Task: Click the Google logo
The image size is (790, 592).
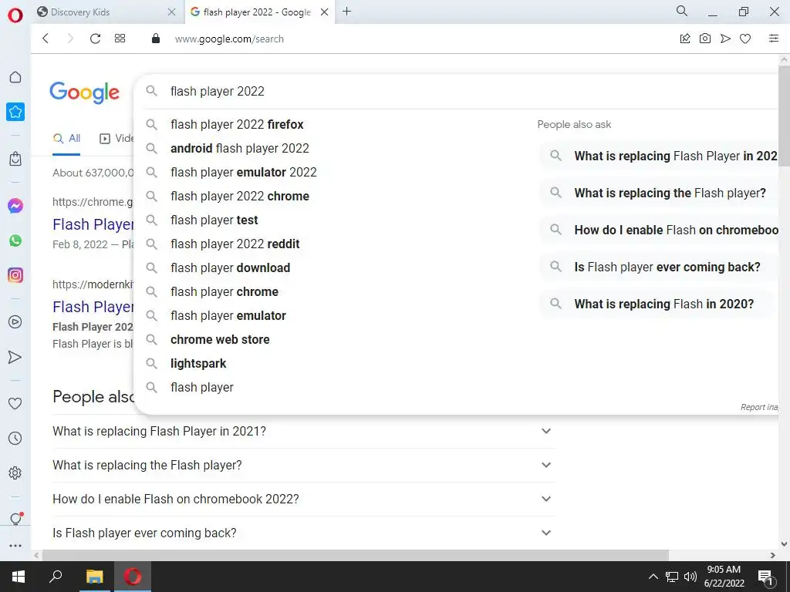Action: (85, 92)
